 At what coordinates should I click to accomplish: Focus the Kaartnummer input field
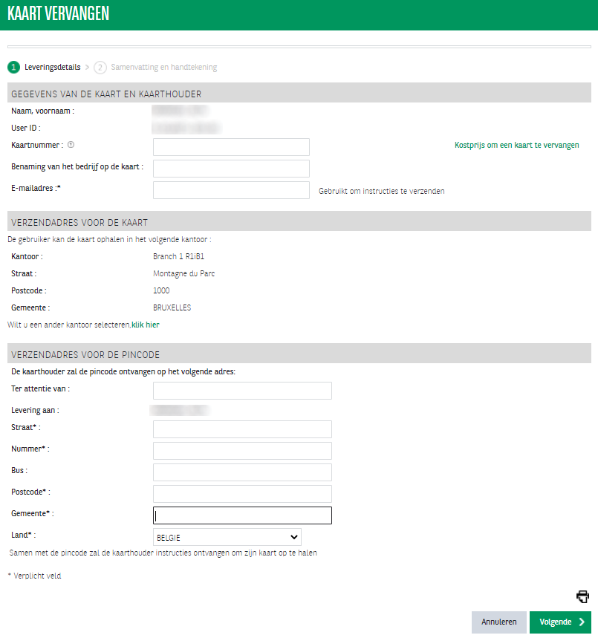231,147
